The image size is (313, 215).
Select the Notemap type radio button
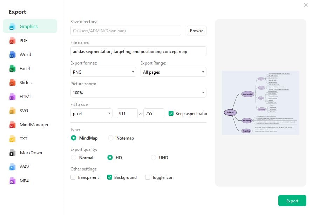pos(111,138)
